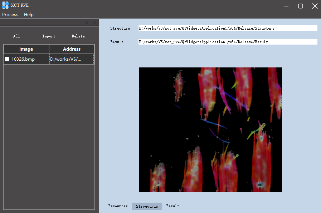This screenshot has width=321, height=213.
Task: Toggle the checkbox for 10326.bmp
Action: 7,59
